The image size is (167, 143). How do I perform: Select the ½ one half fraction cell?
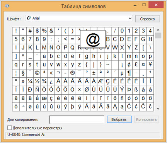pos(37,82)
